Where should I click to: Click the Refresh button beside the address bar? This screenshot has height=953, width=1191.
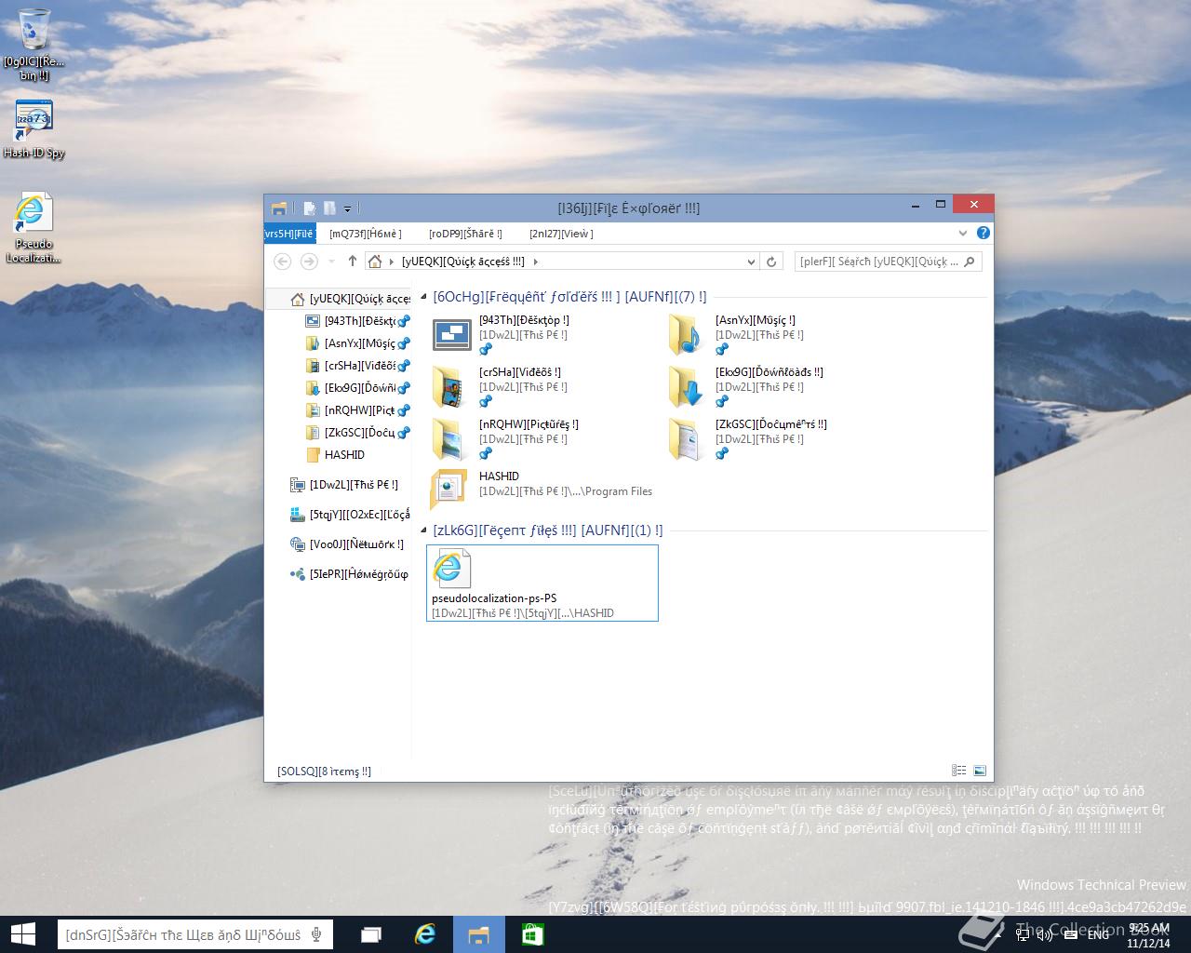point(771,262)
